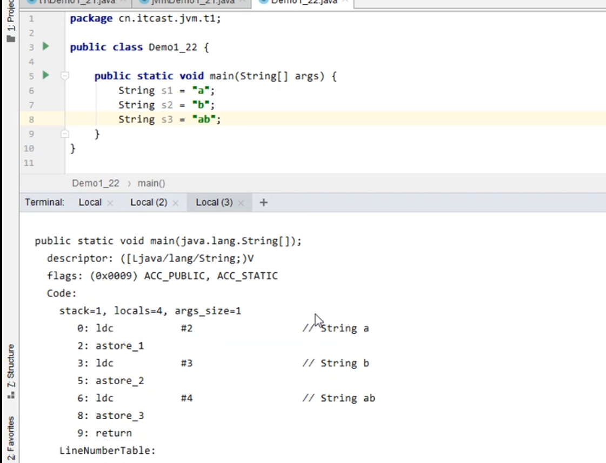Click 'astore_2' instruction in terminal
The image size is (606, 463).
[120, 381]
